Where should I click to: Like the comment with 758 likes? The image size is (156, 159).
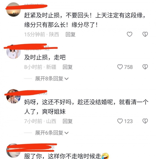120,67
